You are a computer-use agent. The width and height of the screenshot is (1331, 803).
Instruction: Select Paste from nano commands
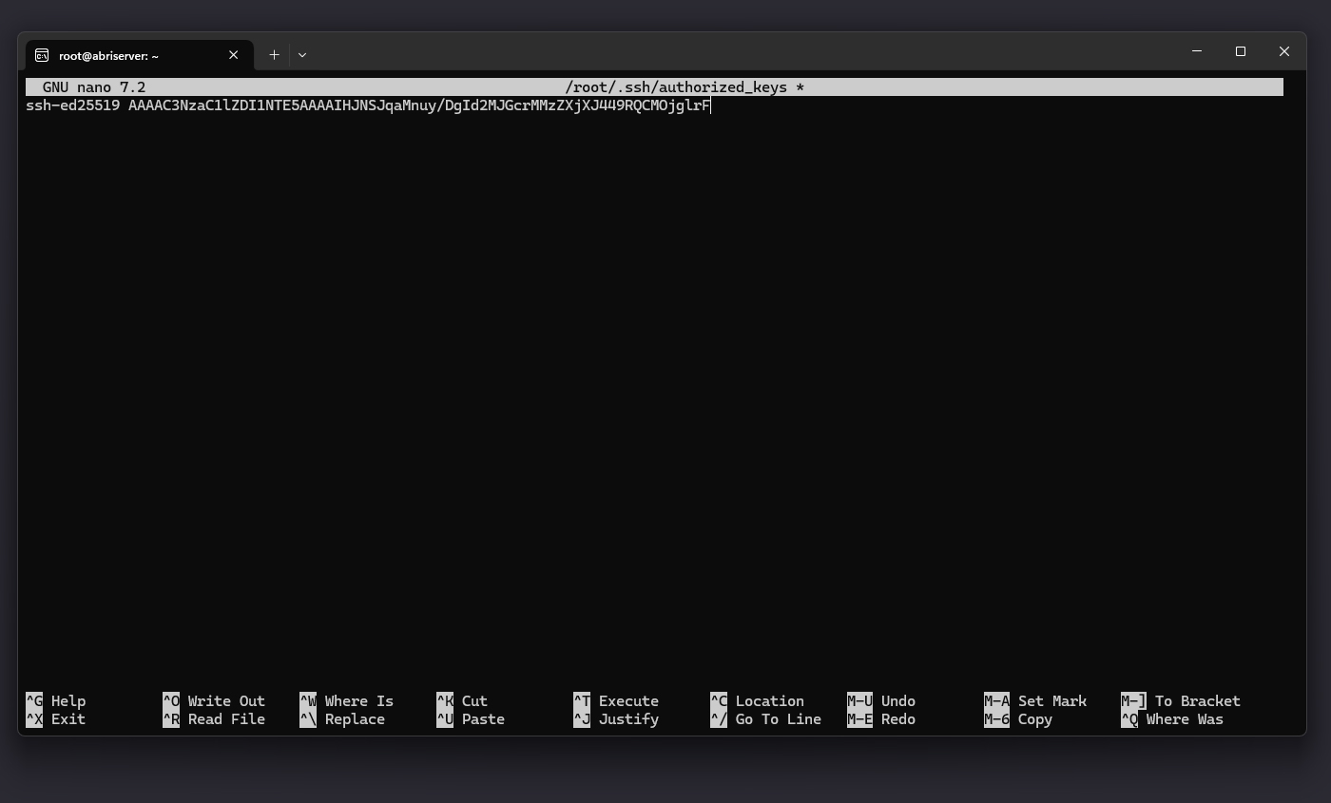(x=471, y=719)
